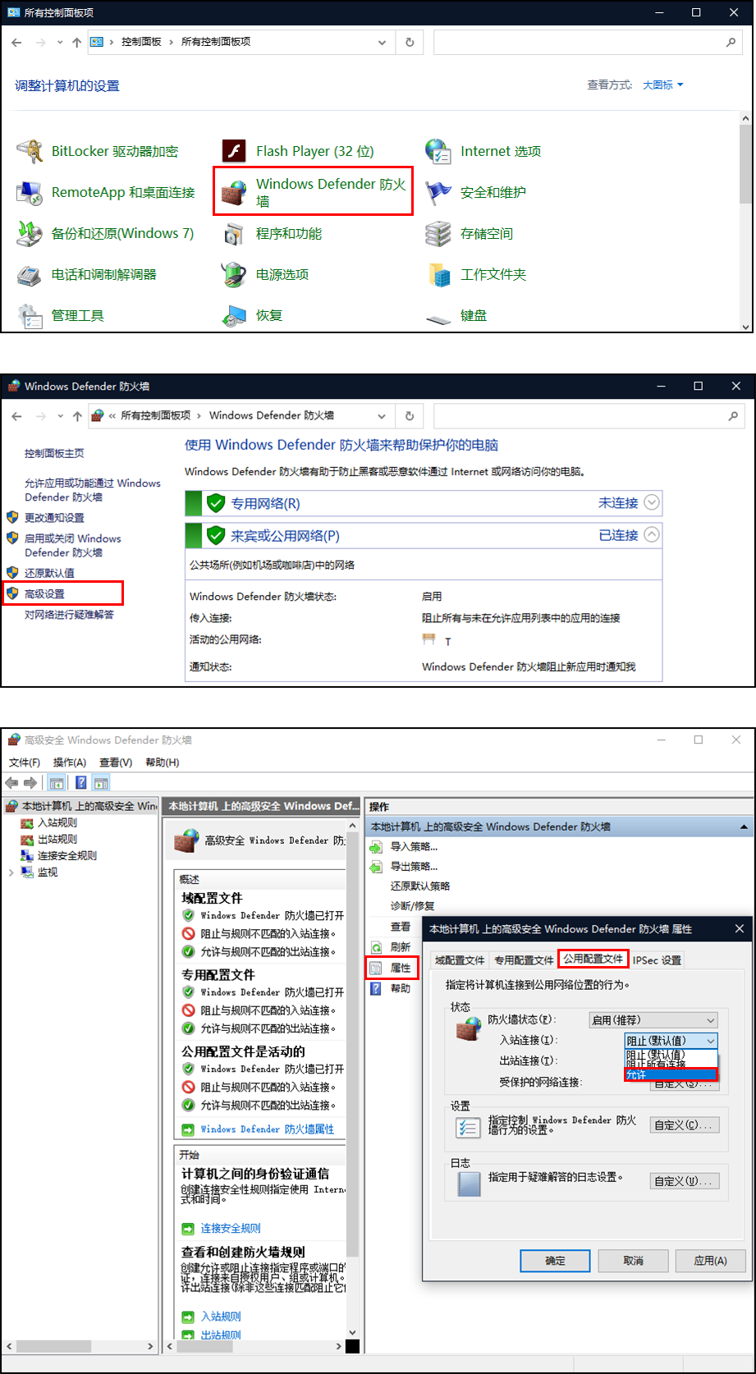
Task: Select 入站规则 in the left tree
Action: click(57, 822)
